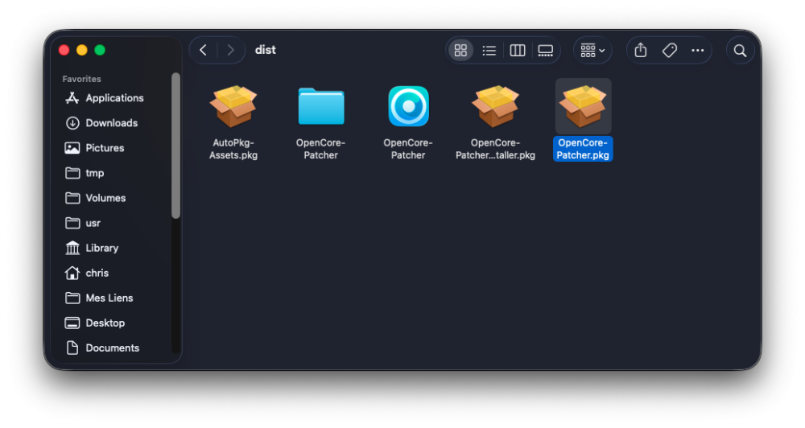Click the OpenCore-Patcher.pkg file name label
Image resolution: width=805 pixels, height=428 pixels.
coord(583,149)
